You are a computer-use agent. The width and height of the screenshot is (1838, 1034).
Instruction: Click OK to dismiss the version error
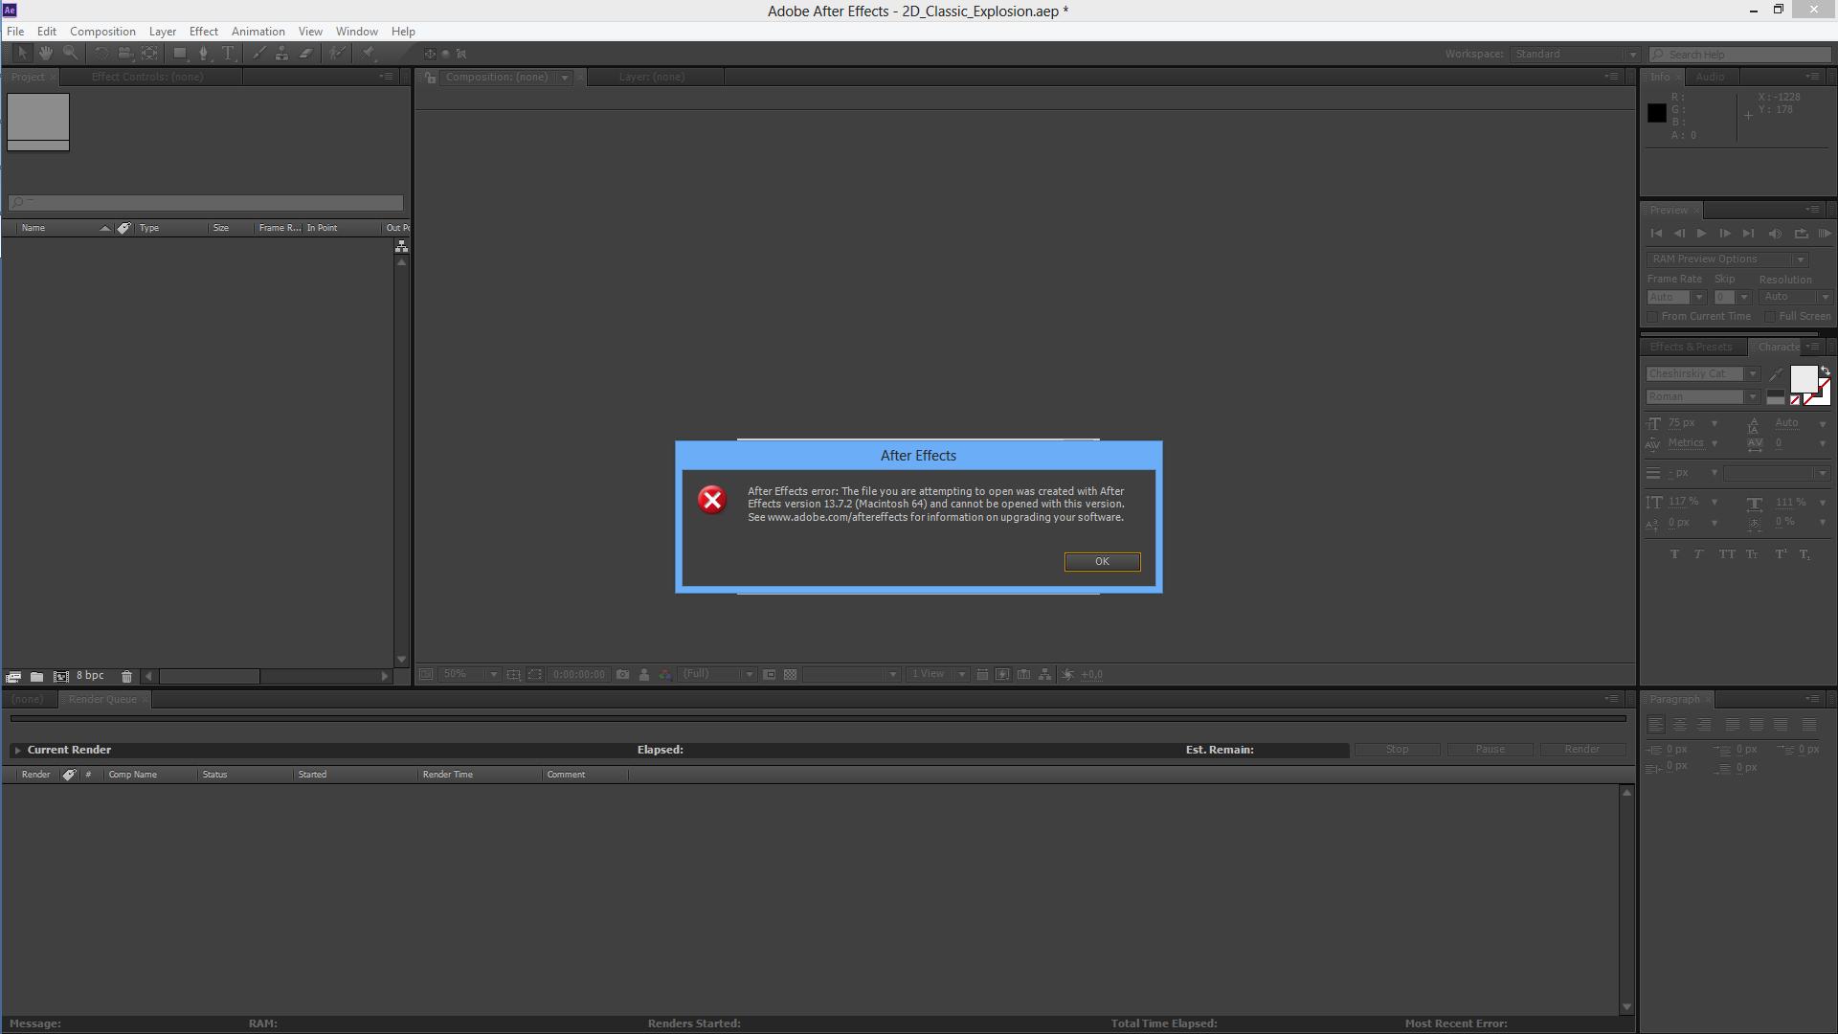(1100, 560)
